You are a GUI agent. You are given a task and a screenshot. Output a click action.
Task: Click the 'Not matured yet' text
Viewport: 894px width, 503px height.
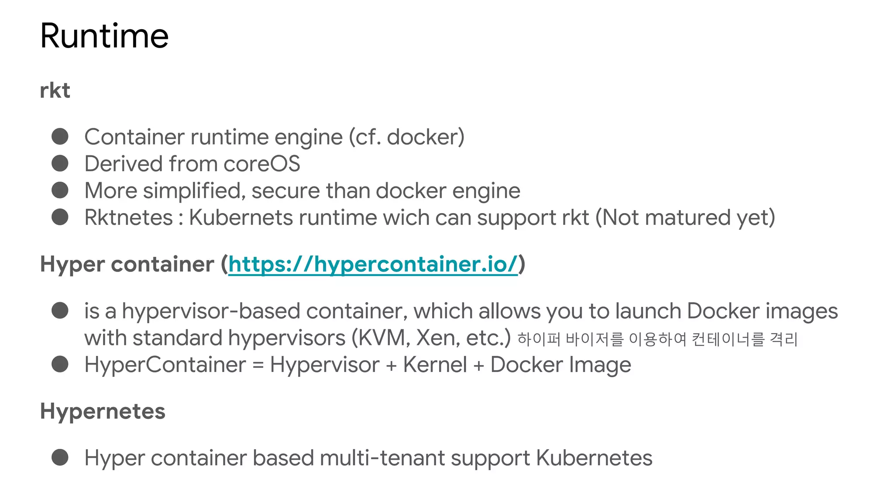point(685,218)
